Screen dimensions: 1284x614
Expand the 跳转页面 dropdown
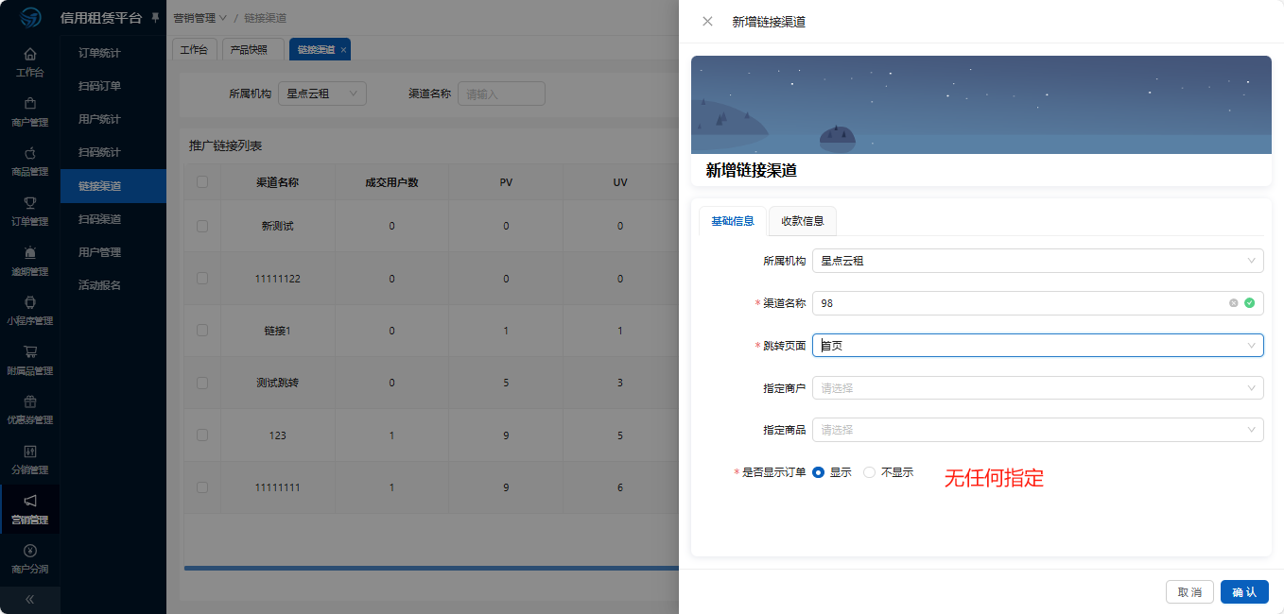(1037, 346)
